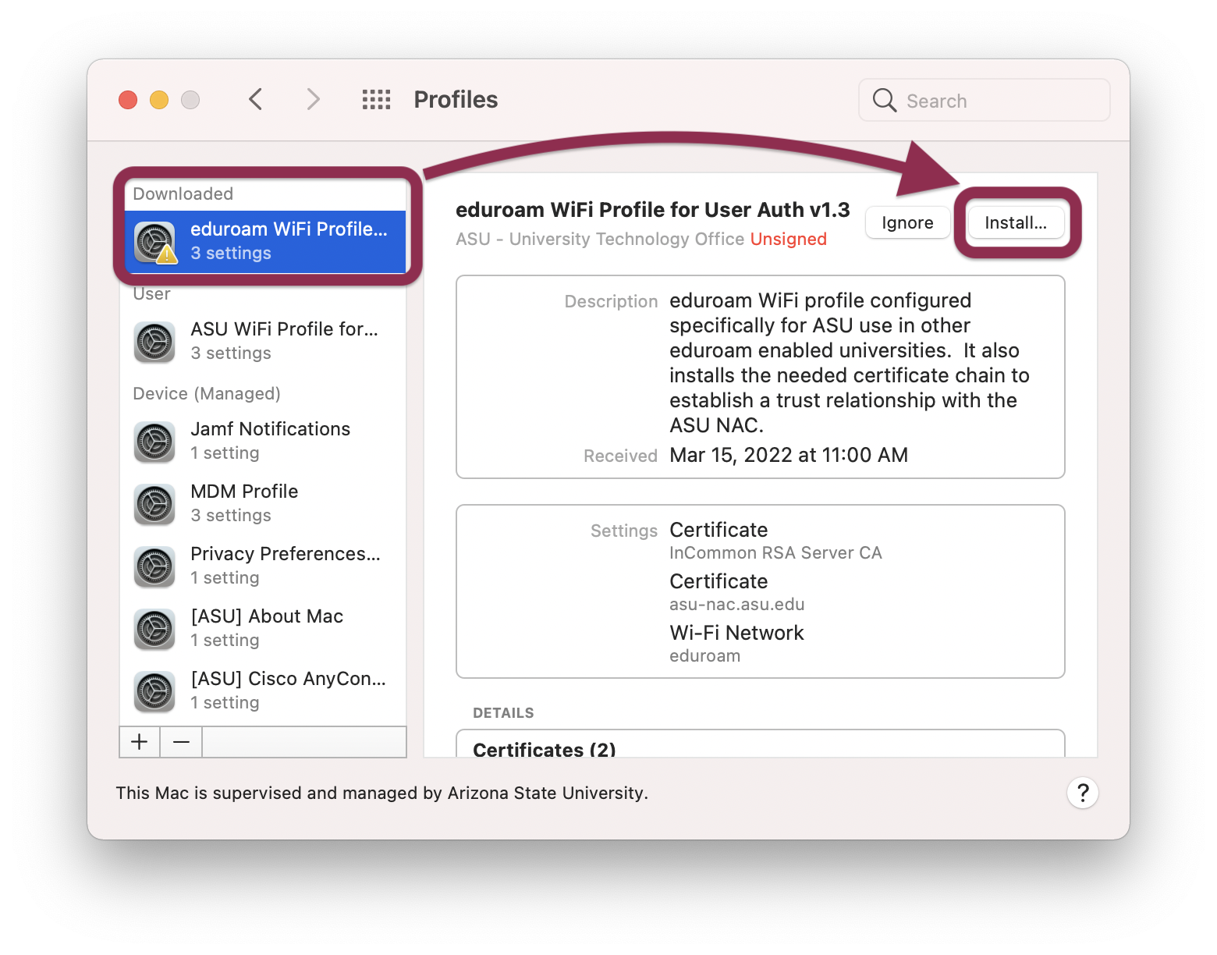Select MDM Profile row
The height and width of the screenshot is (955, 1217).
pos(263,503)
